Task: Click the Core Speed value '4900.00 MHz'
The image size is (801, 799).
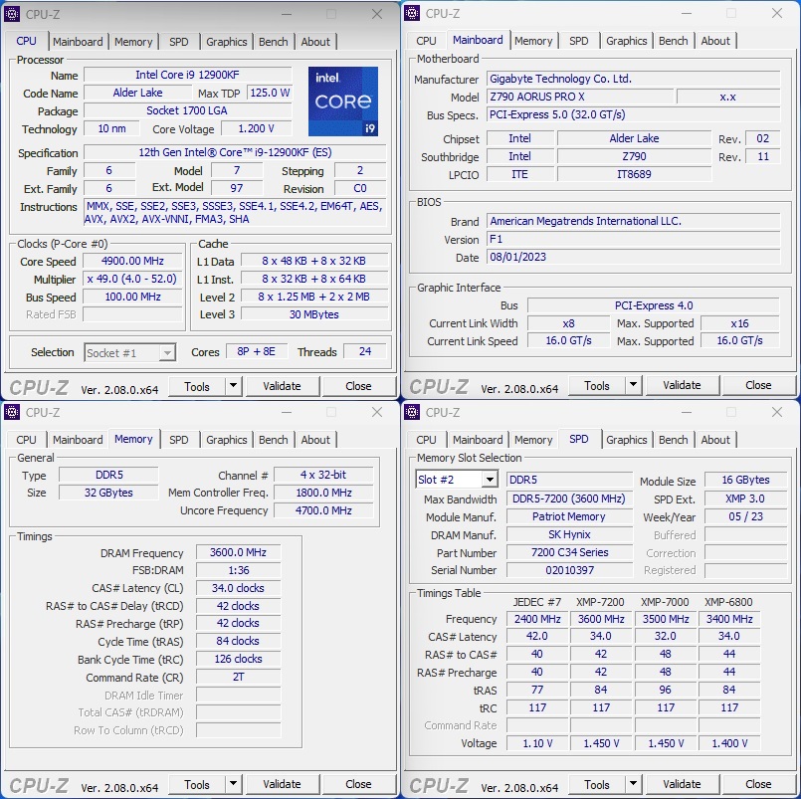Action: [132, 261]
